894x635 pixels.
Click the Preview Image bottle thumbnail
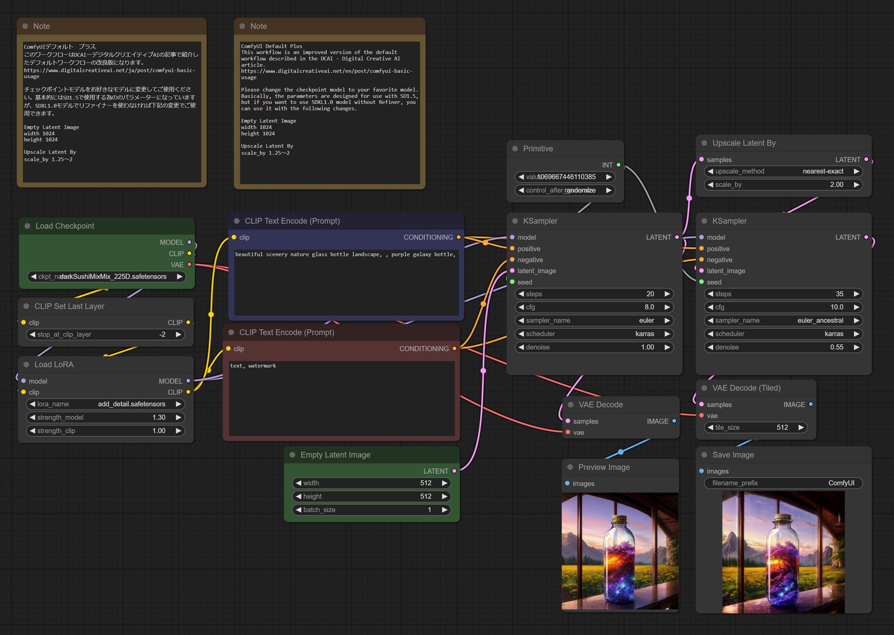pos(620,551)
